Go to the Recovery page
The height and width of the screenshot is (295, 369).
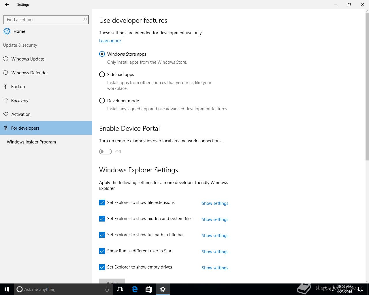pos(46,101)
